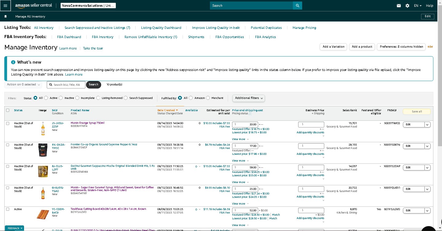Check the Monin Orange Syrup row checkbox

8,123
